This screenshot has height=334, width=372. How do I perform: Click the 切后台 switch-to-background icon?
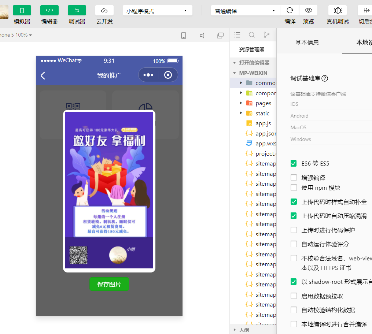click(365, 10)
